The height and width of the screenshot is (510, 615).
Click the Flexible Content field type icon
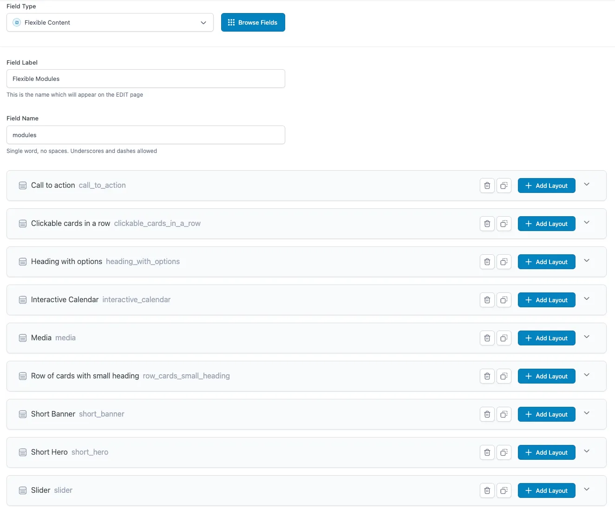tap(17, 22)
